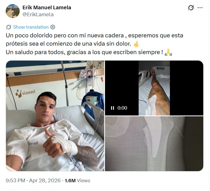210x191 pixels.
Task: Click the display name Erik Manuel Lamela
Action: 47,7
